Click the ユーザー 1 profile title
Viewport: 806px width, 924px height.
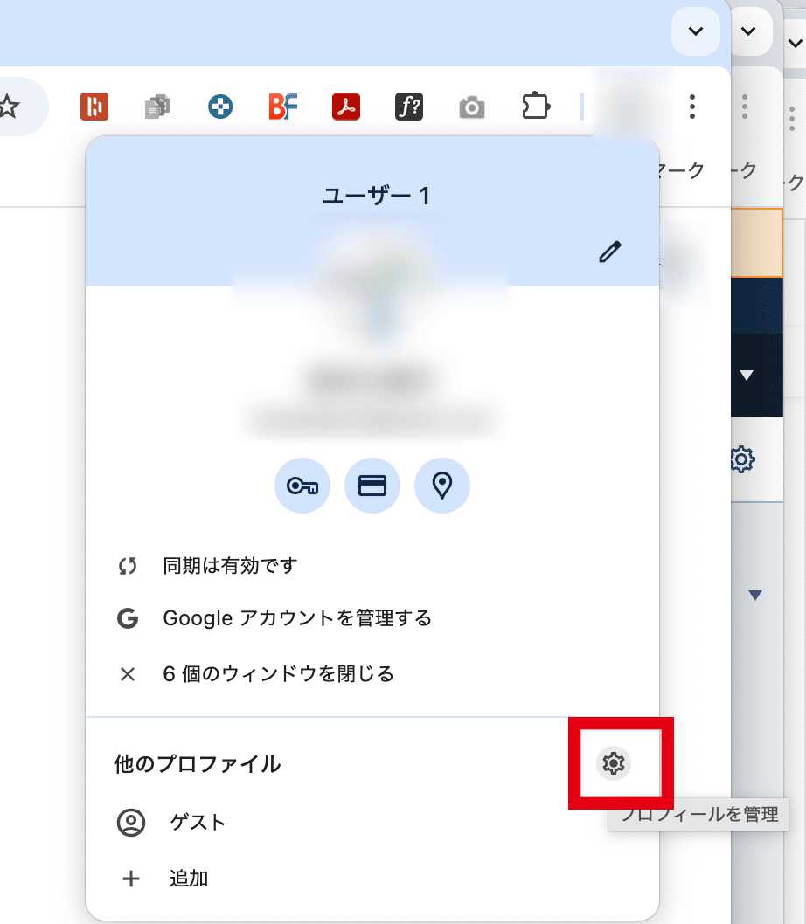pos(377,196)
